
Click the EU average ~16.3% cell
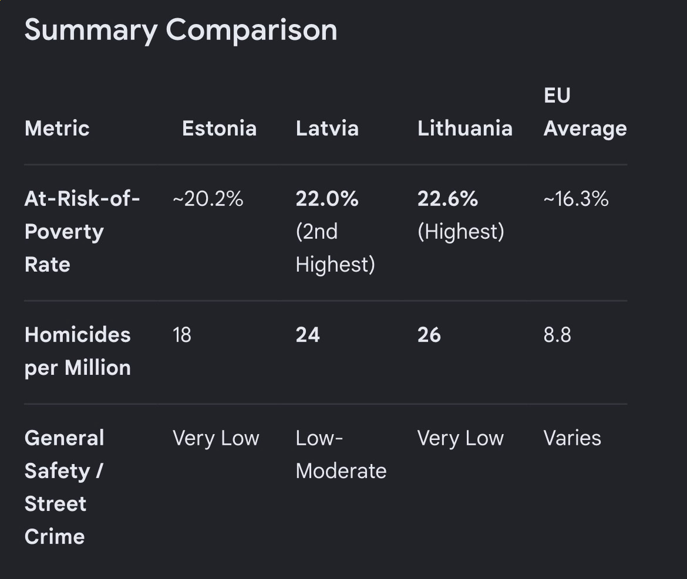click(x=575, y=199)
